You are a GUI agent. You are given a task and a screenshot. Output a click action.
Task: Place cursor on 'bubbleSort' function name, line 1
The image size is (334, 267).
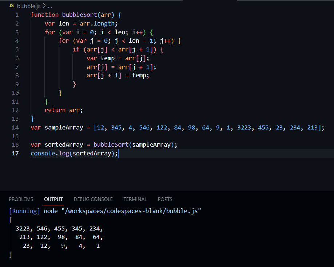(79, 15)
